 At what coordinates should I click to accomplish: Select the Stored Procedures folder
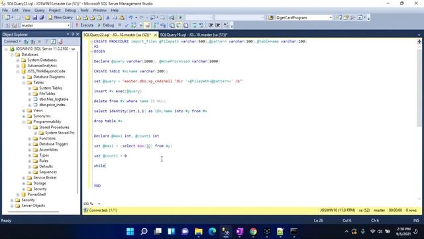[x=54, y=127]
